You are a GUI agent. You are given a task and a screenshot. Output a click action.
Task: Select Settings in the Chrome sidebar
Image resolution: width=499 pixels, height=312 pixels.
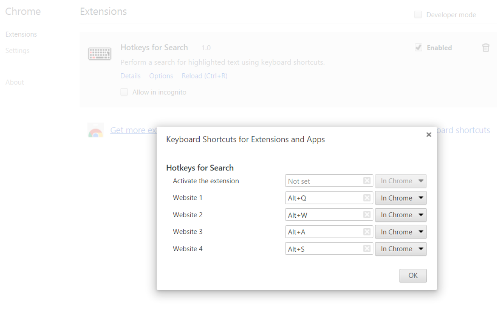tap(17, 50)
